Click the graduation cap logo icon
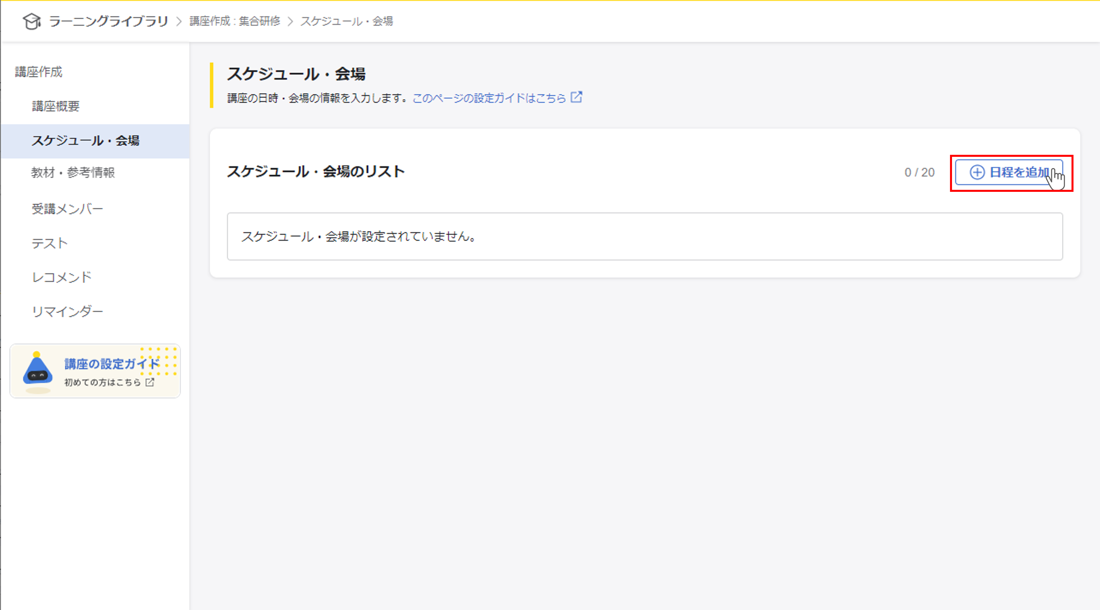The width and height of the screenshot is (1100, 610). point(31,21)
